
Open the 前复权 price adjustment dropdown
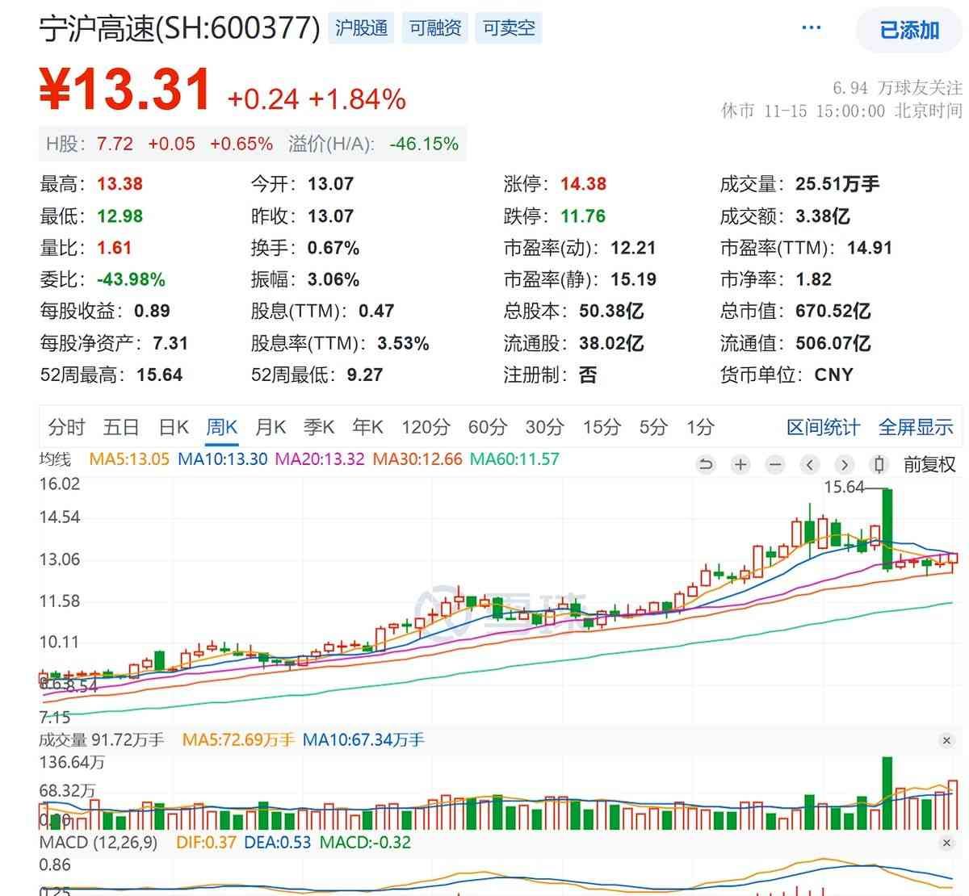click(x=929, y=465)
